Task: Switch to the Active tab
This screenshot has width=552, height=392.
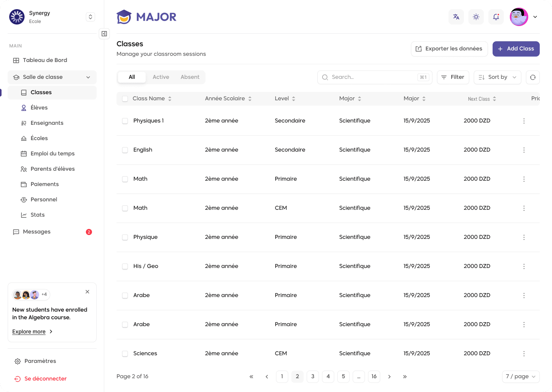Action: click(161, 77)
